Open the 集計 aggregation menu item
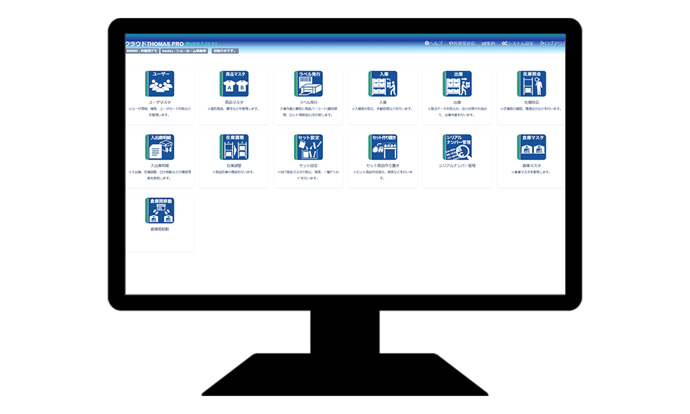Screen dimensions: 690x414 click(489, 43)
